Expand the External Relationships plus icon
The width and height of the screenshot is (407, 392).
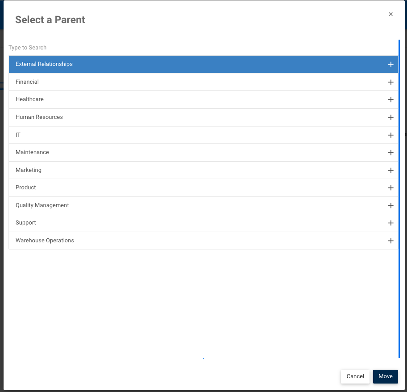pyautogui.click(x=391, y=64)
